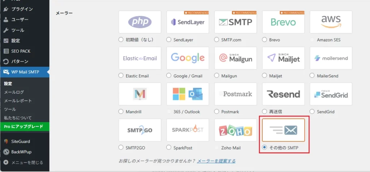Click the BackWPup round icon
The image size is (370, 172).
click(6, 152)
